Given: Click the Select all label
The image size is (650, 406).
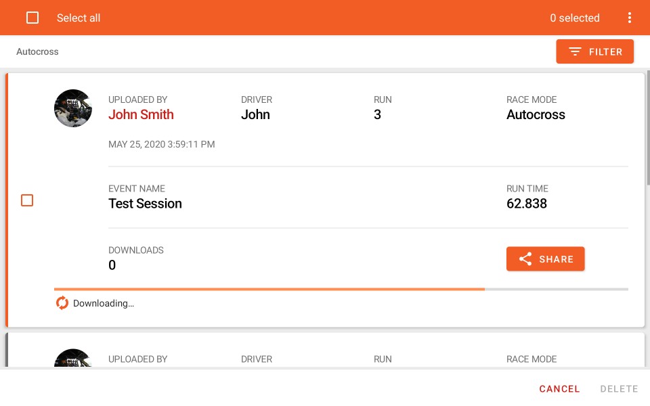Looking at the screenshot, I should click(79, 18).
